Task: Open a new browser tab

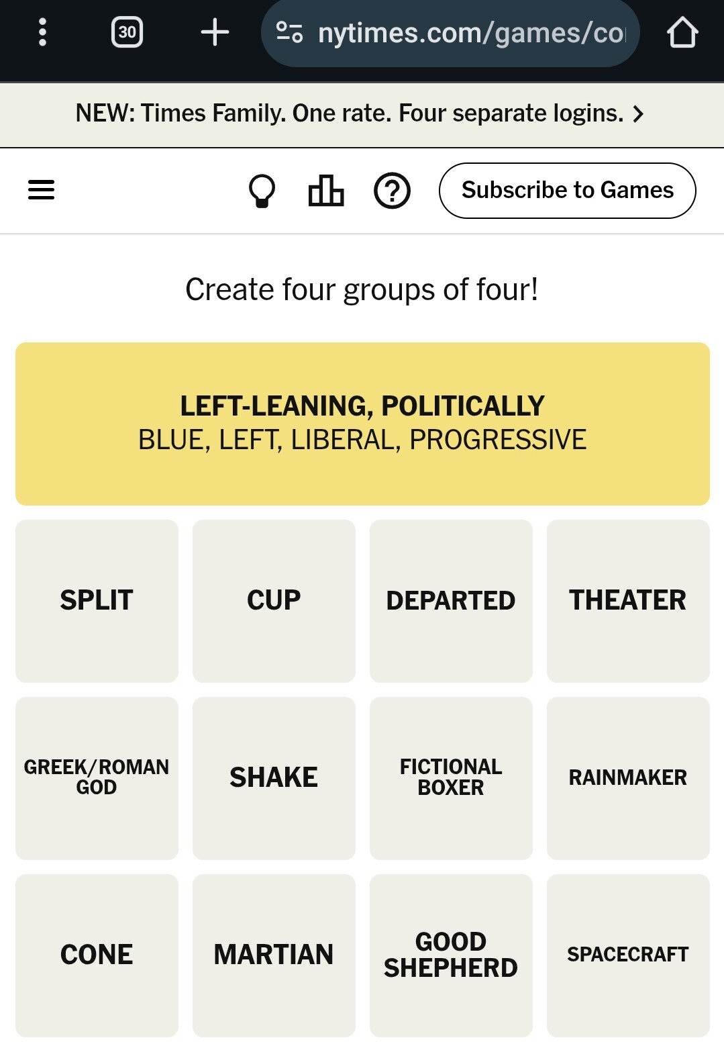Action: click(x=215, y=32)
